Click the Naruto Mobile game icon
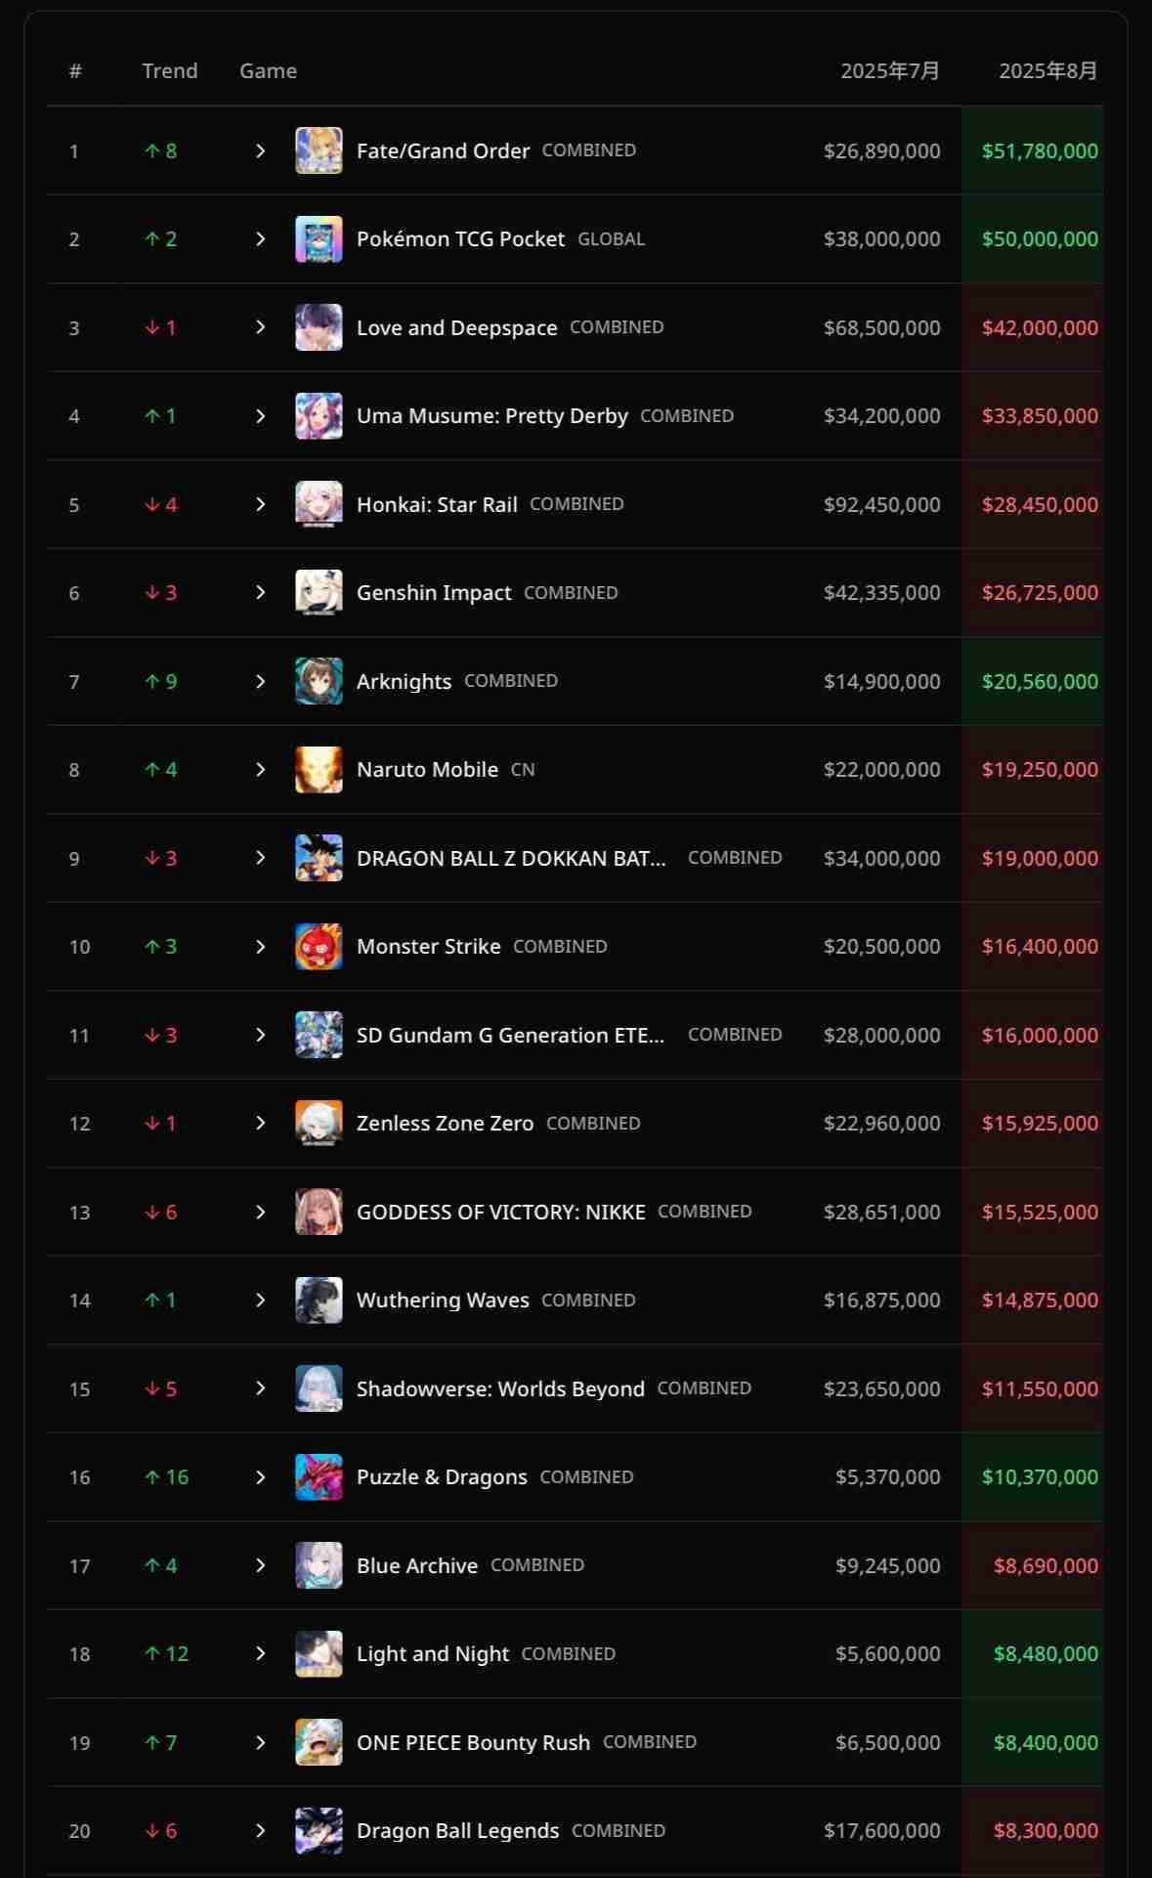The width and height of the screenshot is (1152, 1878). click(x=319, y=770)
